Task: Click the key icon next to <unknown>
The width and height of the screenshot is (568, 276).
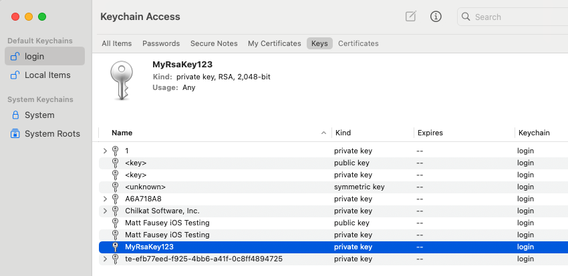Action: (115, 187)
